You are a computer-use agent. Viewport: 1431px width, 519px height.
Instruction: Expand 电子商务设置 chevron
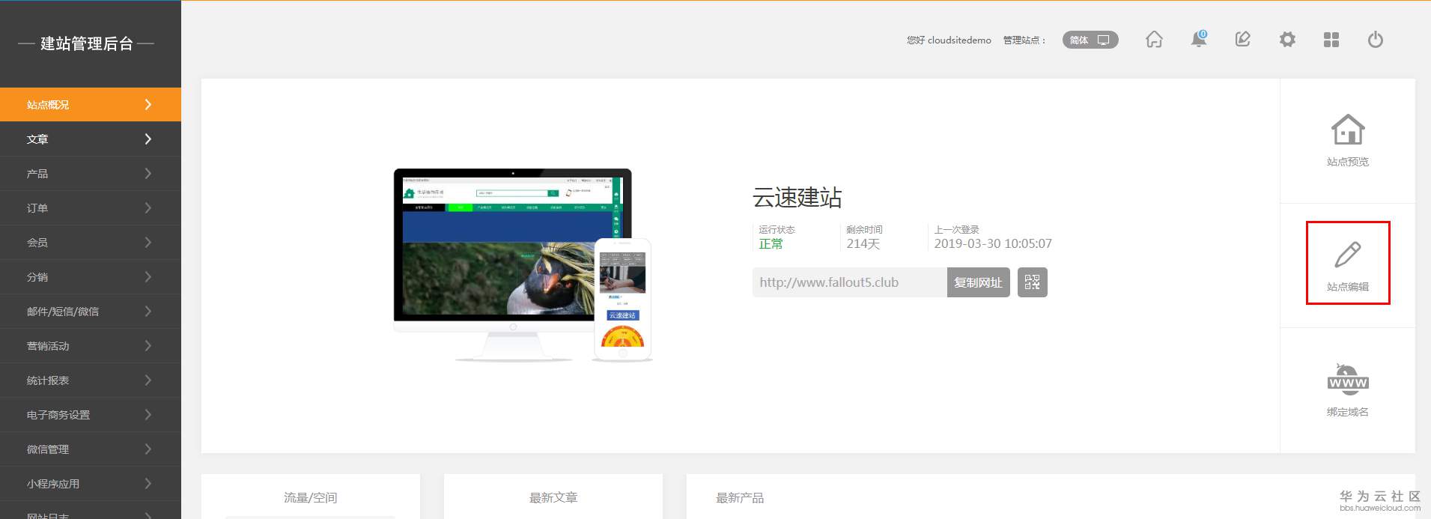148,414
